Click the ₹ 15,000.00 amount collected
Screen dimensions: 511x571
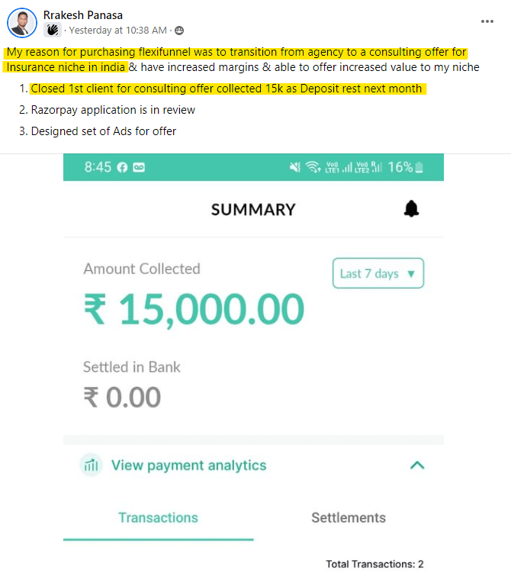click(194, 309)
